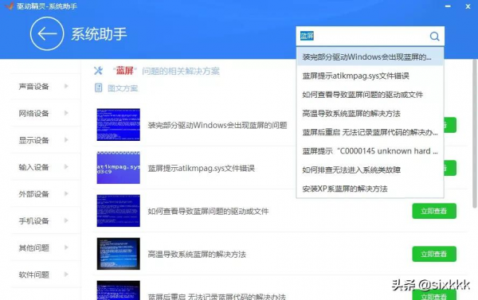Open 软件问题 category in sidebar
The height and width of the screenshot is (300, 478).
pyautogui.click(x=45, y=275)
